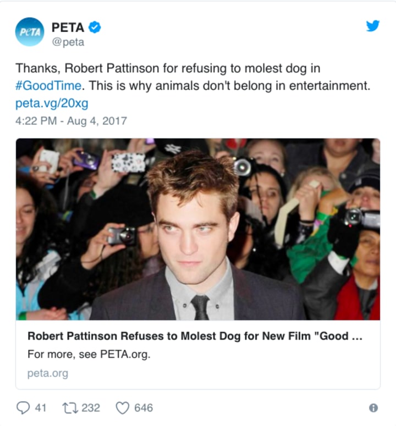Visit the @peta handle link
This screenshot has height=426, width=396.
pyautogui.click(x=68, y=42)
